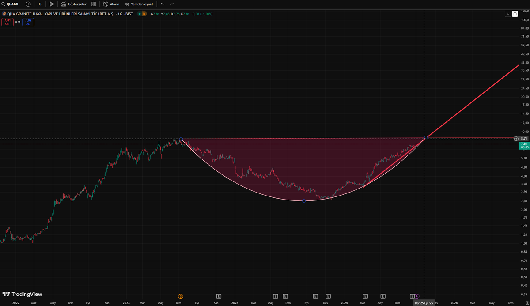
Task: Click the Alarm button
Action: click(111, 4)
